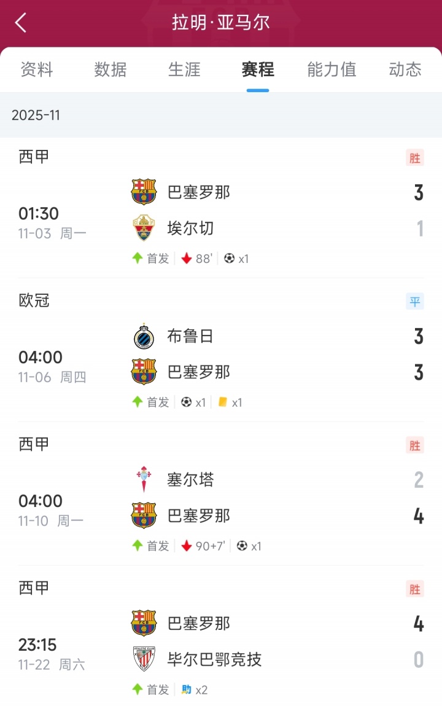Open the 数据 tab
The width and height of the screenshot is (442, 706).
click(x=110, y=69)
